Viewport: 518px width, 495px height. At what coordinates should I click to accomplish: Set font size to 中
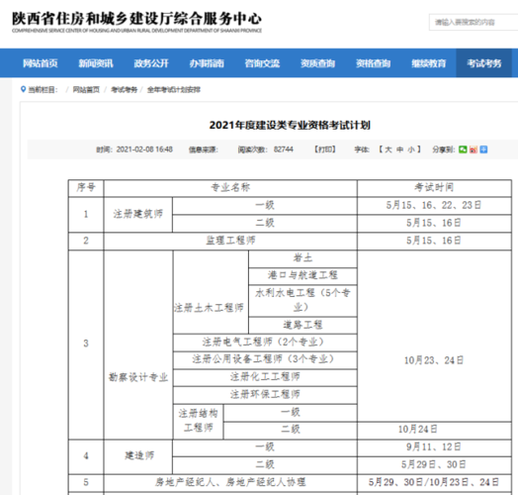399,149
